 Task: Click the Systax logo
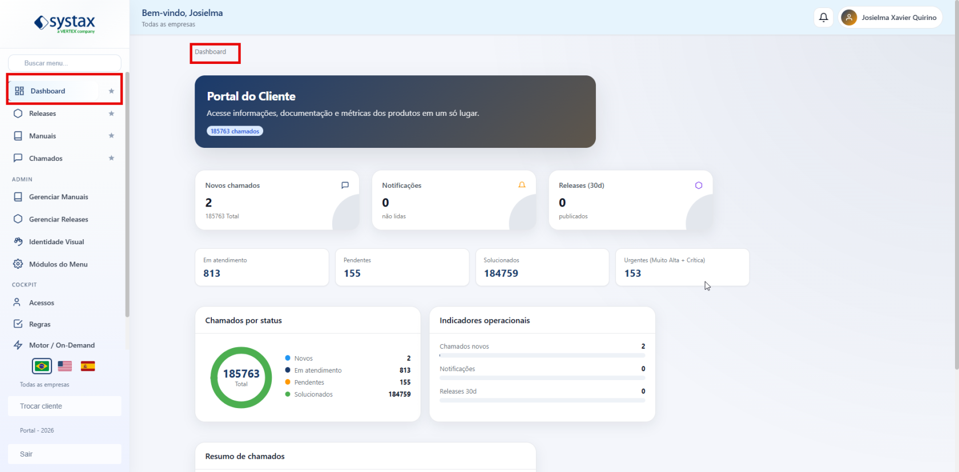pos(65,23)
